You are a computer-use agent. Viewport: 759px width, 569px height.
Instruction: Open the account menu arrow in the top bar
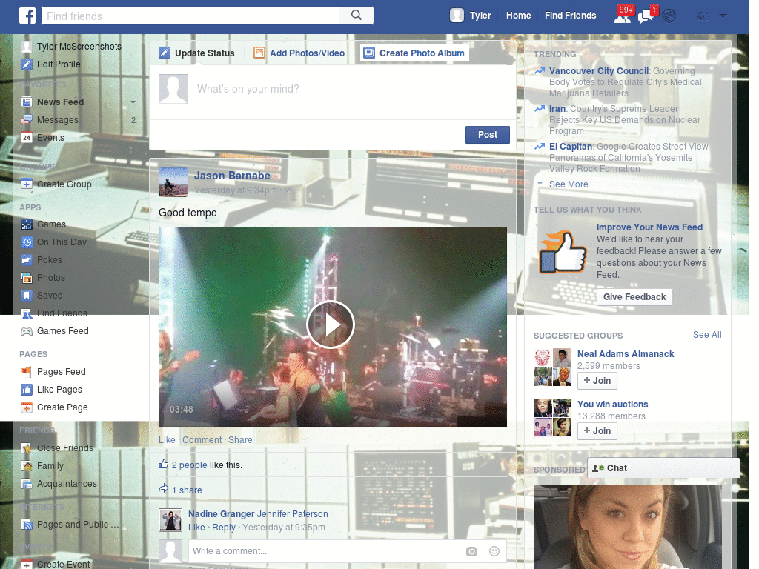pyautogui.click(x=723, y=16)
